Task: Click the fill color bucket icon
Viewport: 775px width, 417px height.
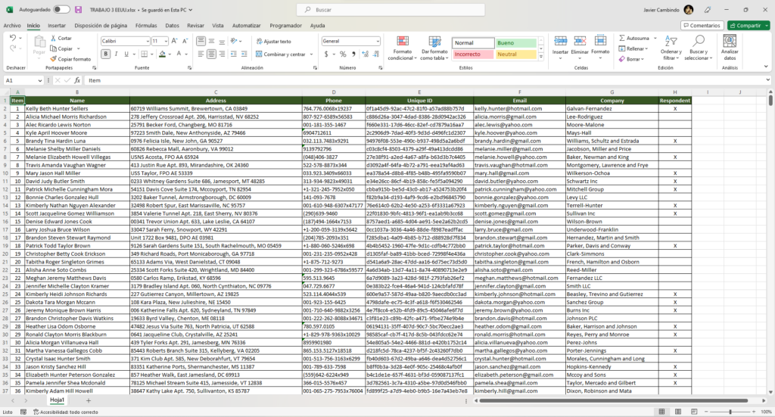Action: tap(162, 54)
